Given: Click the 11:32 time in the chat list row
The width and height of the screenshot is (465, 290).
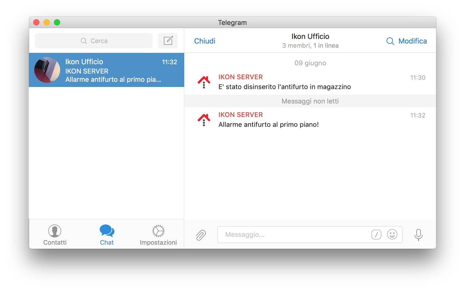Looking at the screenshot, I should [169, 62].
